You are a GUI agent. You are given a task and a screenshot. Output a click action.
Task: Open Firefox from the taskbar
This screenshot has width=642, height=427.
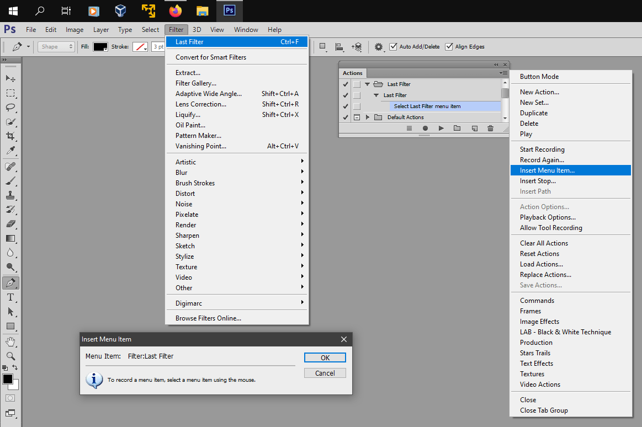(175, 10)
